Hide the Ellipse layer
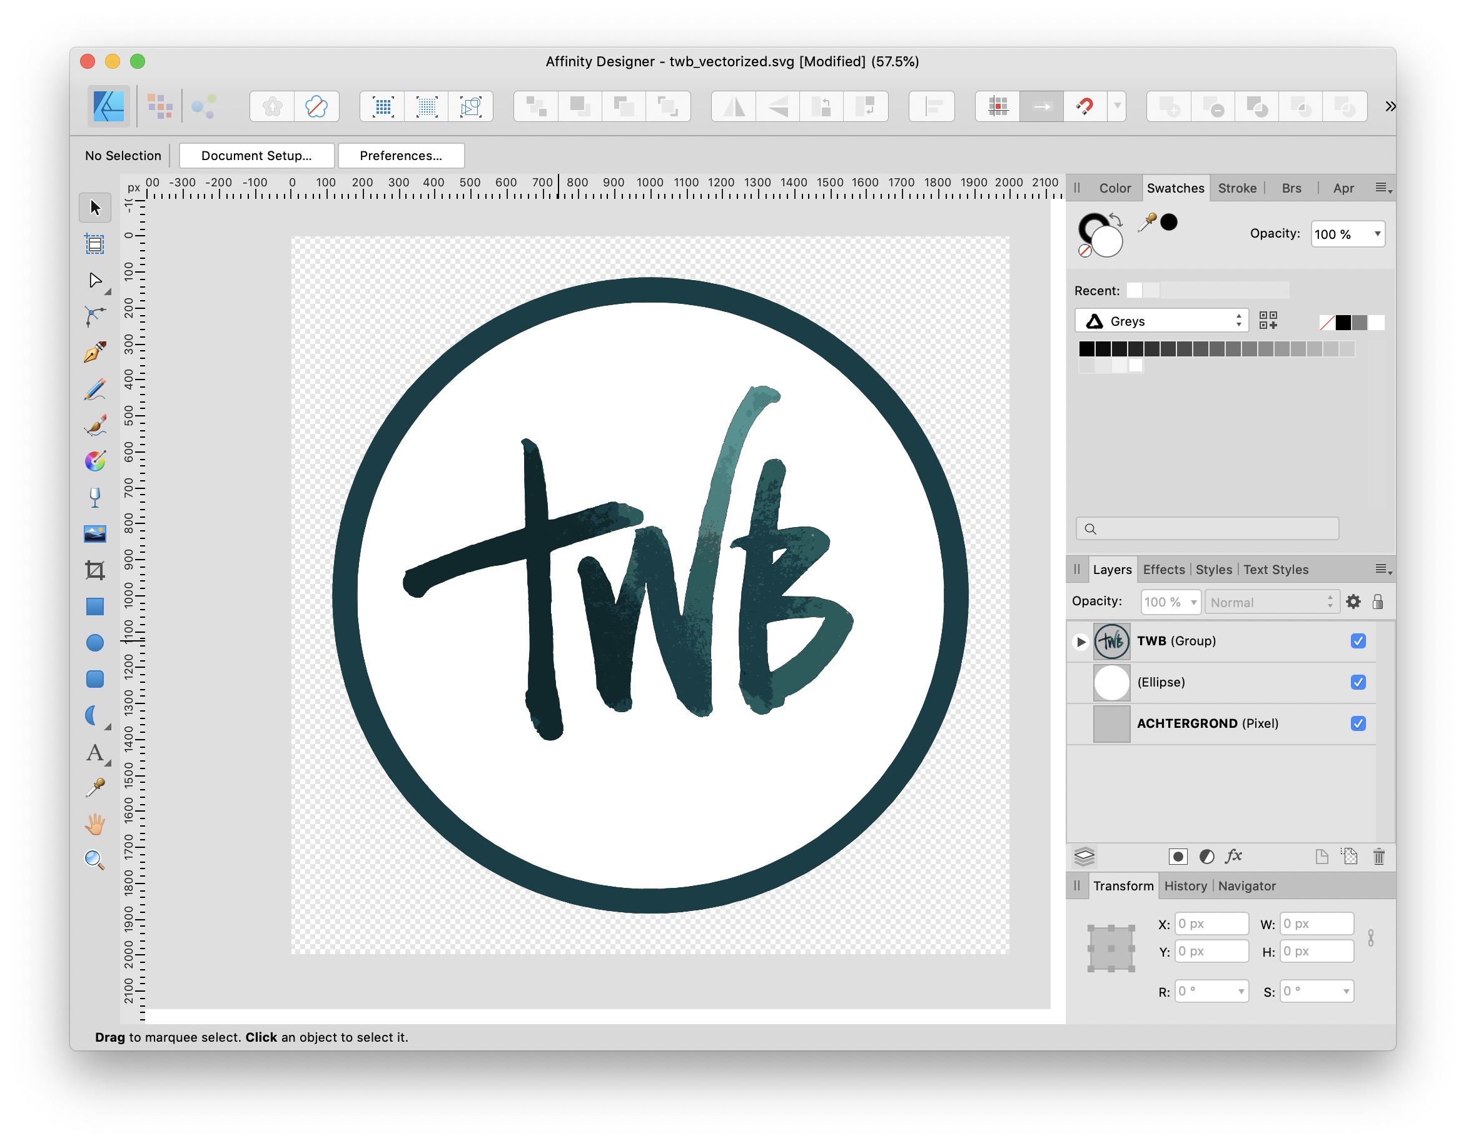Screen dimensions: 1466x1143 [x=1358, y=683]
